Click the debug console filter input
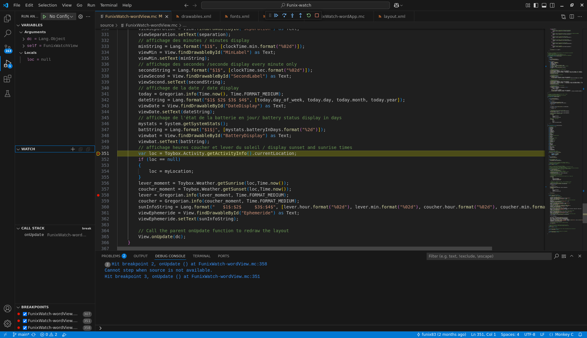The image size is (587, 338). pyautogui.click(x=488, y=256)
